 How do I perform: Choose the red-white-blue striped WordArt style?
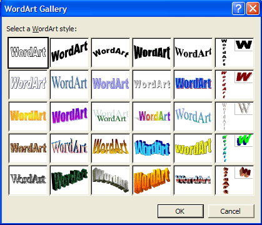point(193,180)
